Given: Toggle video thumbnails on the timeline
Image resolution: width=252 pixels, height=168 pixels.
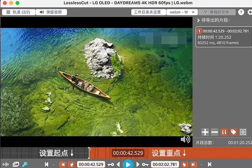Looking at the screenshot, I should [x=16, y=164].
